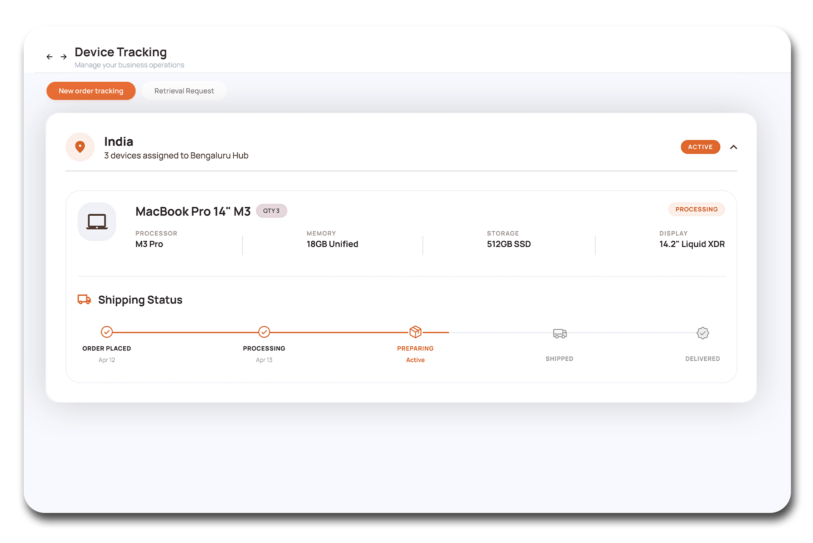813x543 pixels.
Task: Click the PREPARING step label
Action: click(x=415, y=349)
